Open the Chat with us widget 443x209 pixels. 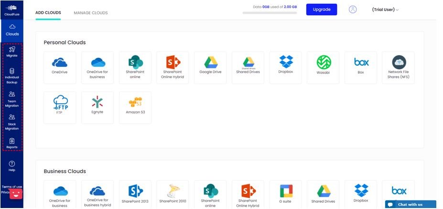click(x=411, y=205)
